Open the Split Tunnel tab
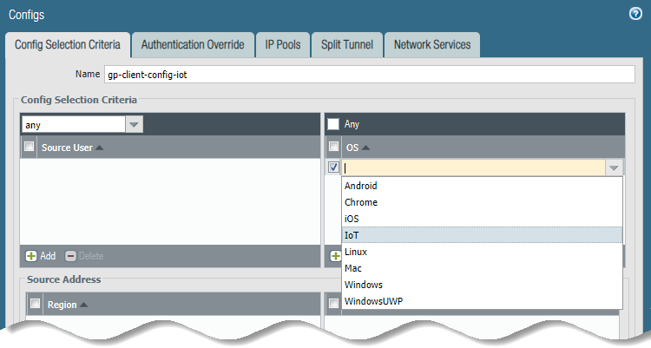This screenshot has height=348, width=651. (346, 45)
